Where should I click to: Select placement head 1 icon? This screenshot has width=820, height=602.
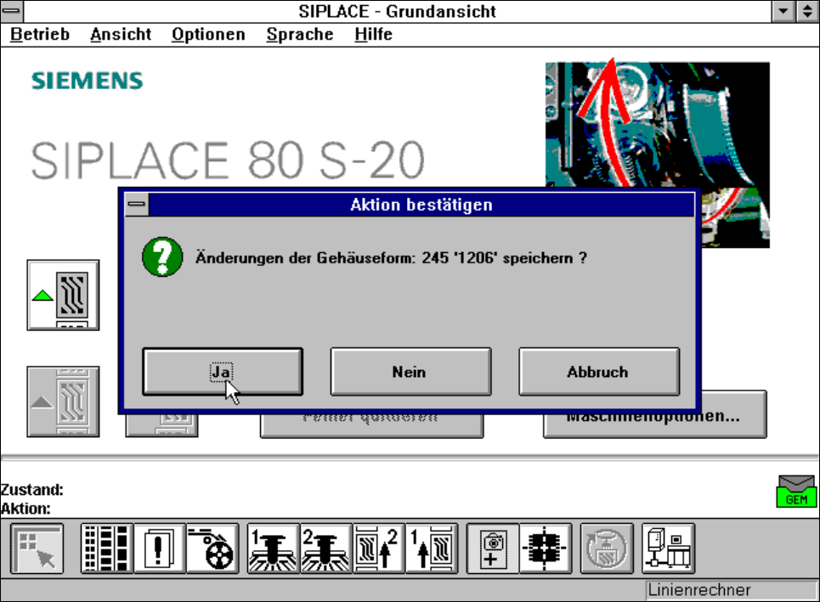pos(273,549)
